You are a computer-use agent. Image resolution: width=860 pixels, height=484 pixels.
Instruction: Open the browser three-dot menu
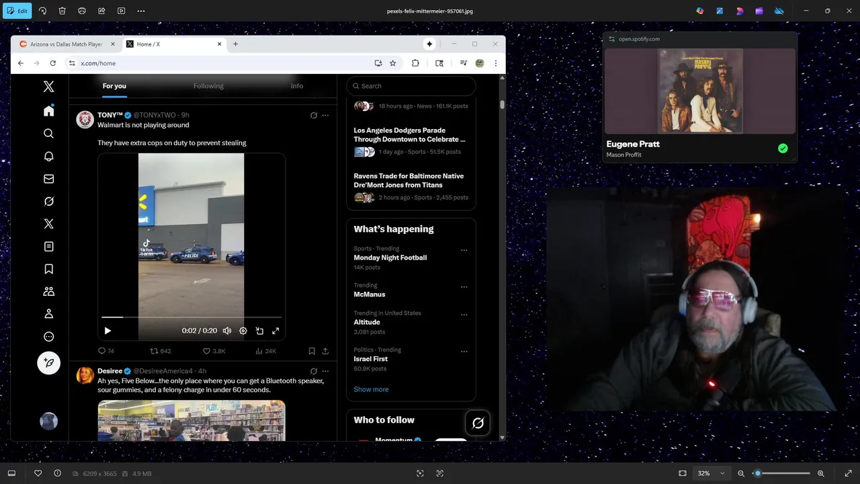pyautogui.click(x=496, y=63)
